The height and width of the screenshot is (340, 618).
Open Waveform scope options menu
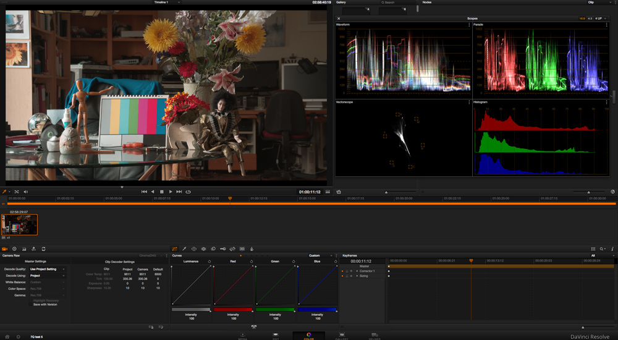click(469, 25)
